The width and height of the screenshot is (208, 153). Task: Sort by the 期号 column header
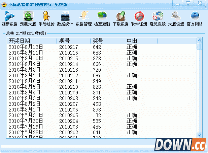74,41
